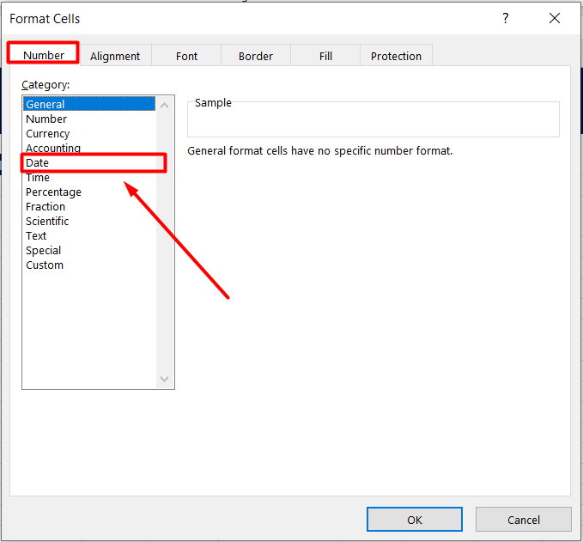Image resolution: width=583 pixels, height=542 pixels.
Task: Select the Scientific category
Action: (89, 222)
